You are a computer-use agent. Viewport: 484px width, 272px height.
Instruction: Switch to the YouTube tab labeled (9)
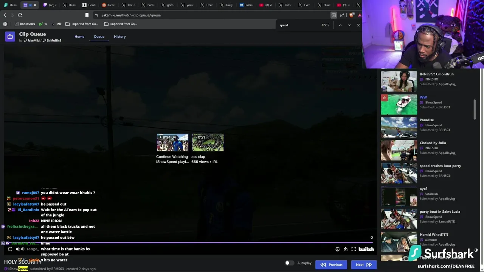coord(343,5)
